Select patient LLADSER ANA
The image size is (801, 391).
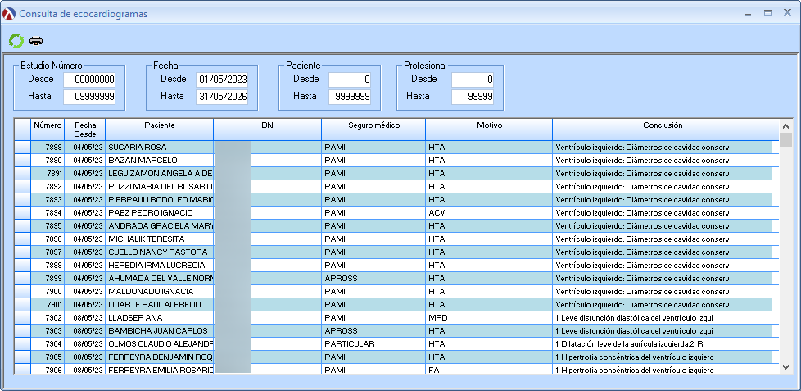[135, 318]
